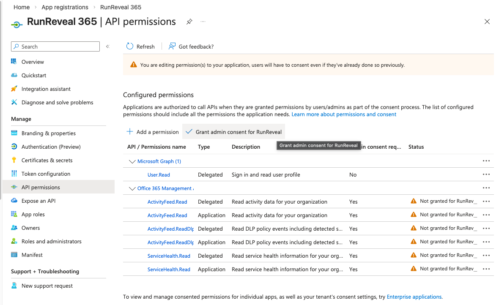The image size is (499, 305).
Task: Collapse the left navigation pane
Action: pos(107,46)
